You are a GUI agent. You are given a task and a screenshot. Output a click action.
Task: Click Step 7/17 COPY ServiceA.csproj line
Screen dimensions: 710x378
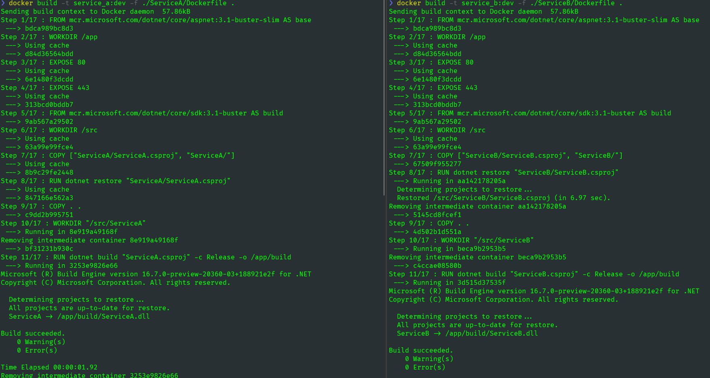[118, 156]
